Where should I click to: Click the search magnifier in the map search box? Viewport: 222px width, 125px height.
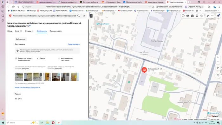78,16
